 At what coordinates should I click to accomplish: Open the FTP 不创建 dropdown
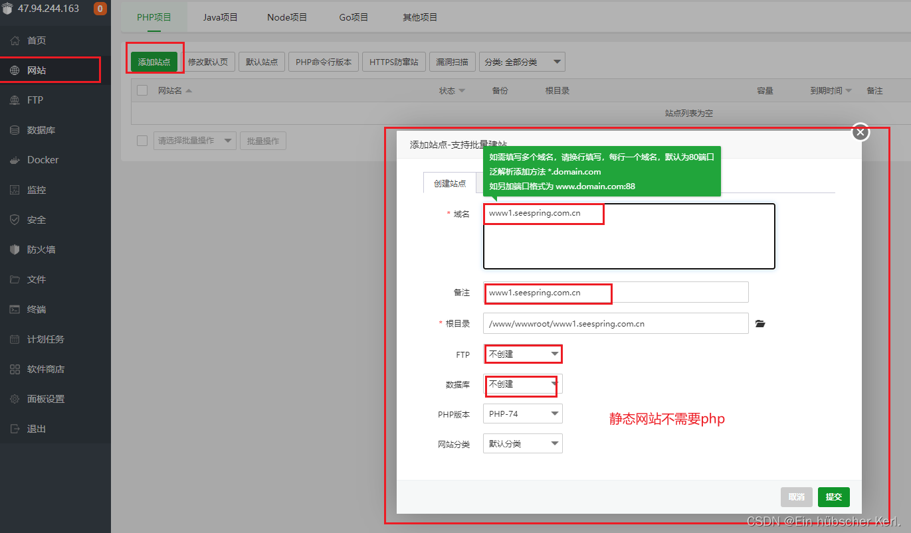pyautogui.click(x=523, y=354)
